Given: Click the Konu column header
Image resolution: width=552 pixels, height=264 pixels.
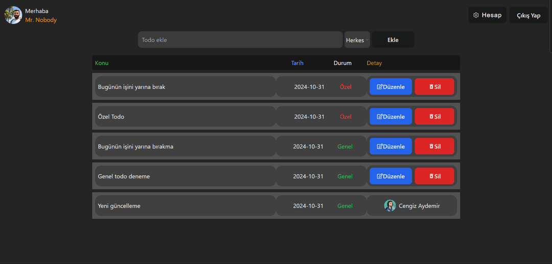Looking at the screenshot, I should tap(102, 63).
